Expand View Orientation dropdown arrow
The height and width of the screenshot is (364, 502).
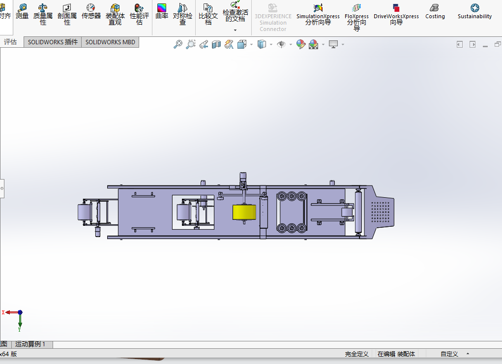tap(251, 44)
